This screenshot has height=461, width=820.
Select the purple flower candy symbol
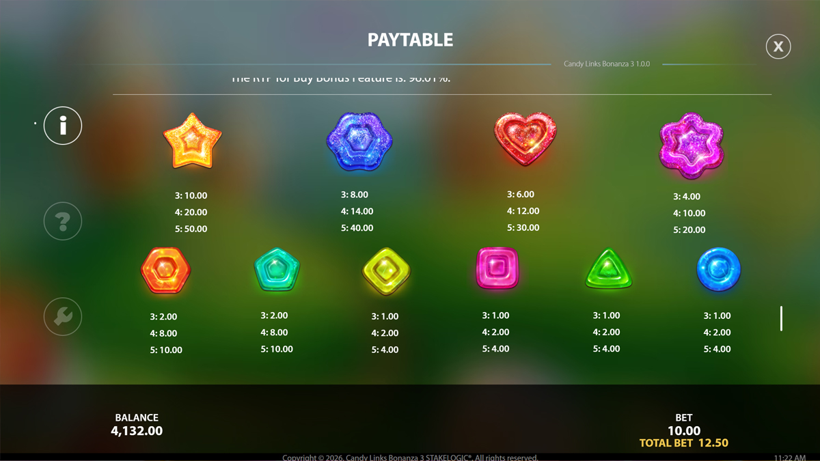point(692,145)
